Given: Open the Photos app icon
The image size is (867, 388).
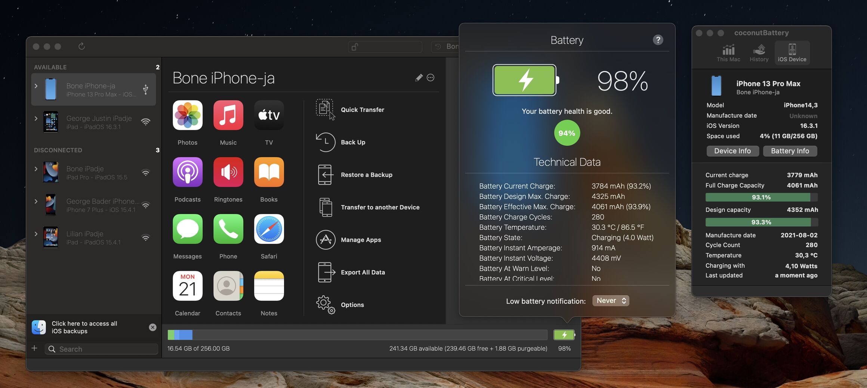Looking at the screenshot, I should pos(188,115).
